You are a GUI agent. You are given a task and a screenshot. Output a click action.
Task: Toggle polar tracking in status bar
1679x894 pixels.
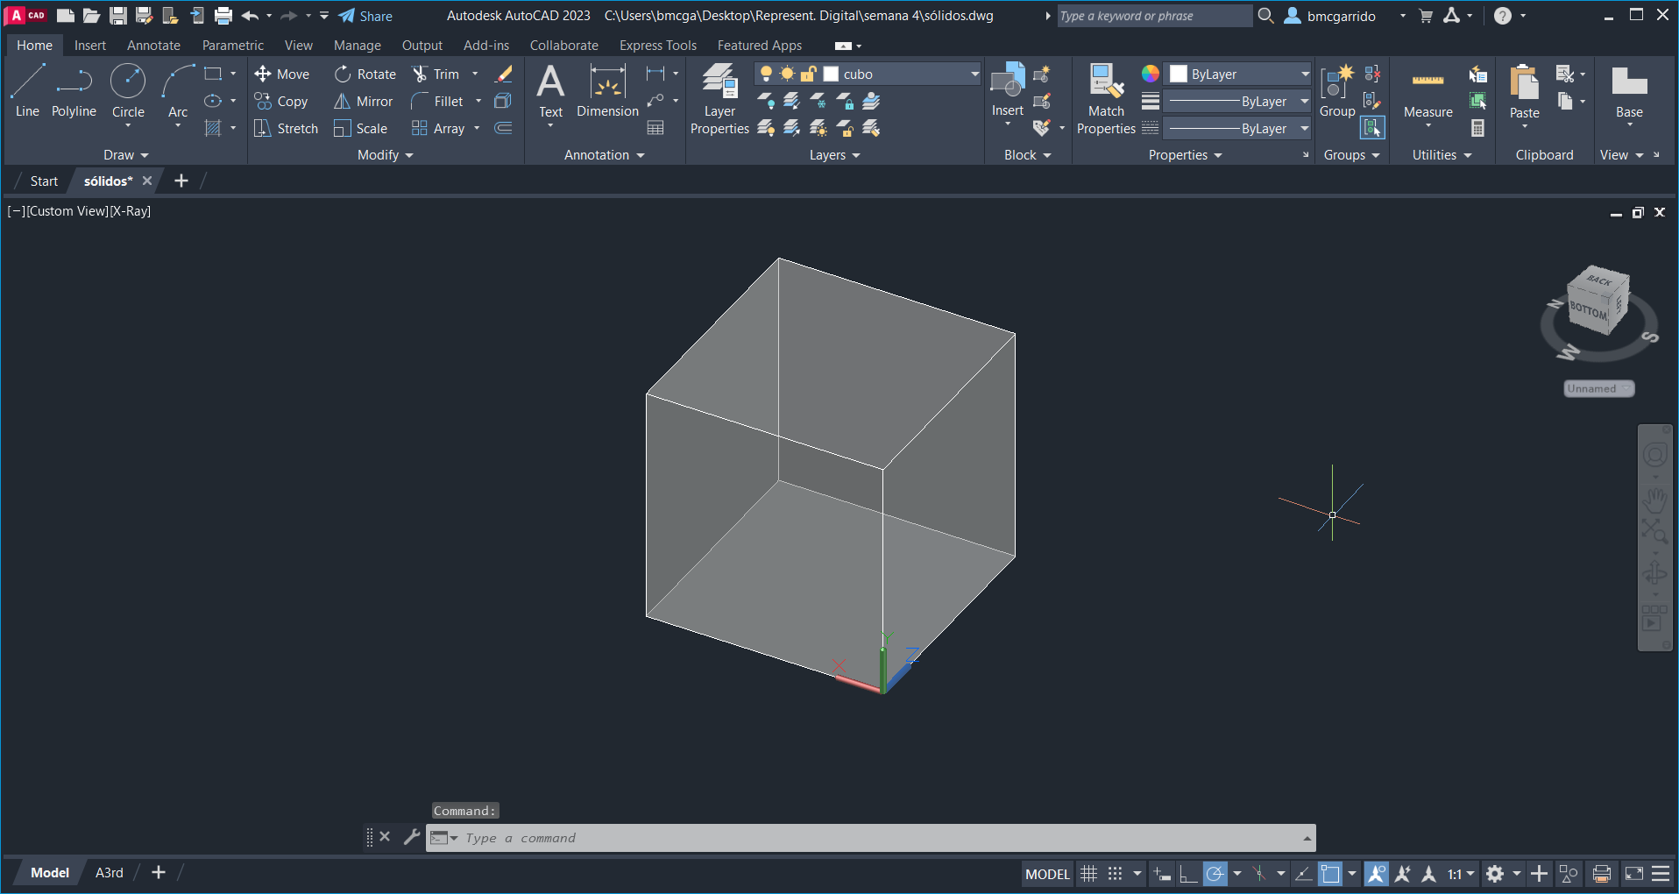[1215, 874]
